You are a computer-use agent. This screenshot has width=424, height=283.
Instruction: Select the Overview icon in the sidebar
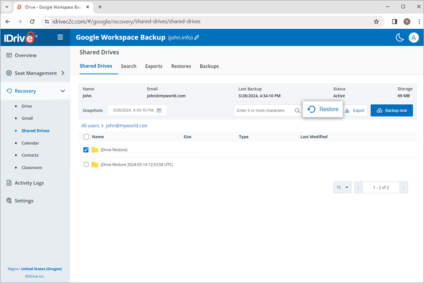[8, 55]
